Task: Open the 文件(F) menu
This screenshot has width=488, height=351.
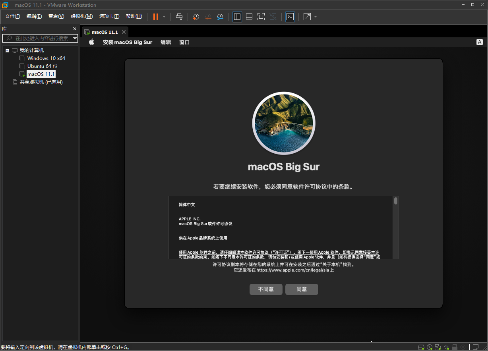Action: coord(12,16)
